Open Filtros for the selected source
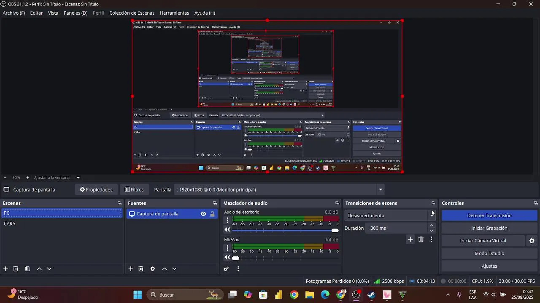Image resolution: width=540 pixels, height=303 pixels. point(134,190)
